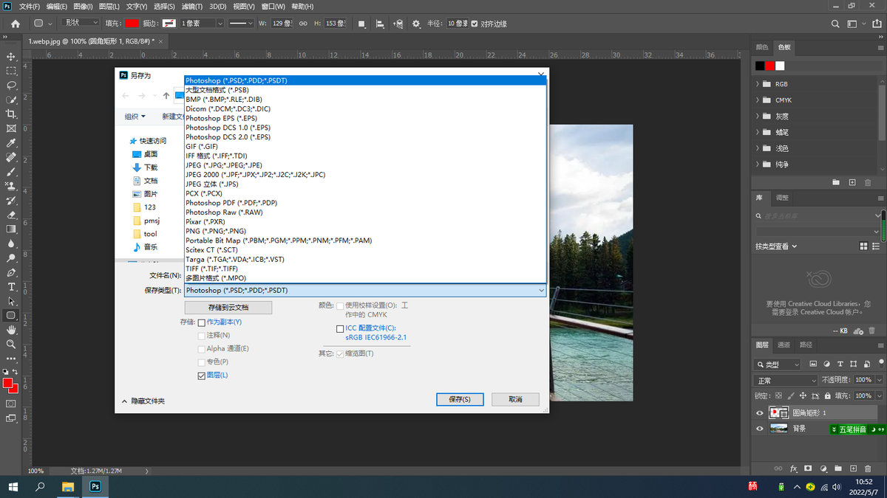The height and width of the screenshot is (498, 887).
Task: Open the 形状 tool mode dropdown
Action: (81, 24)
